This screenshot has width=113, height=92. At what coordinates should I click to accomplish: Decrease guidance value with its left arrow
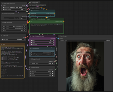pos(31,15)
